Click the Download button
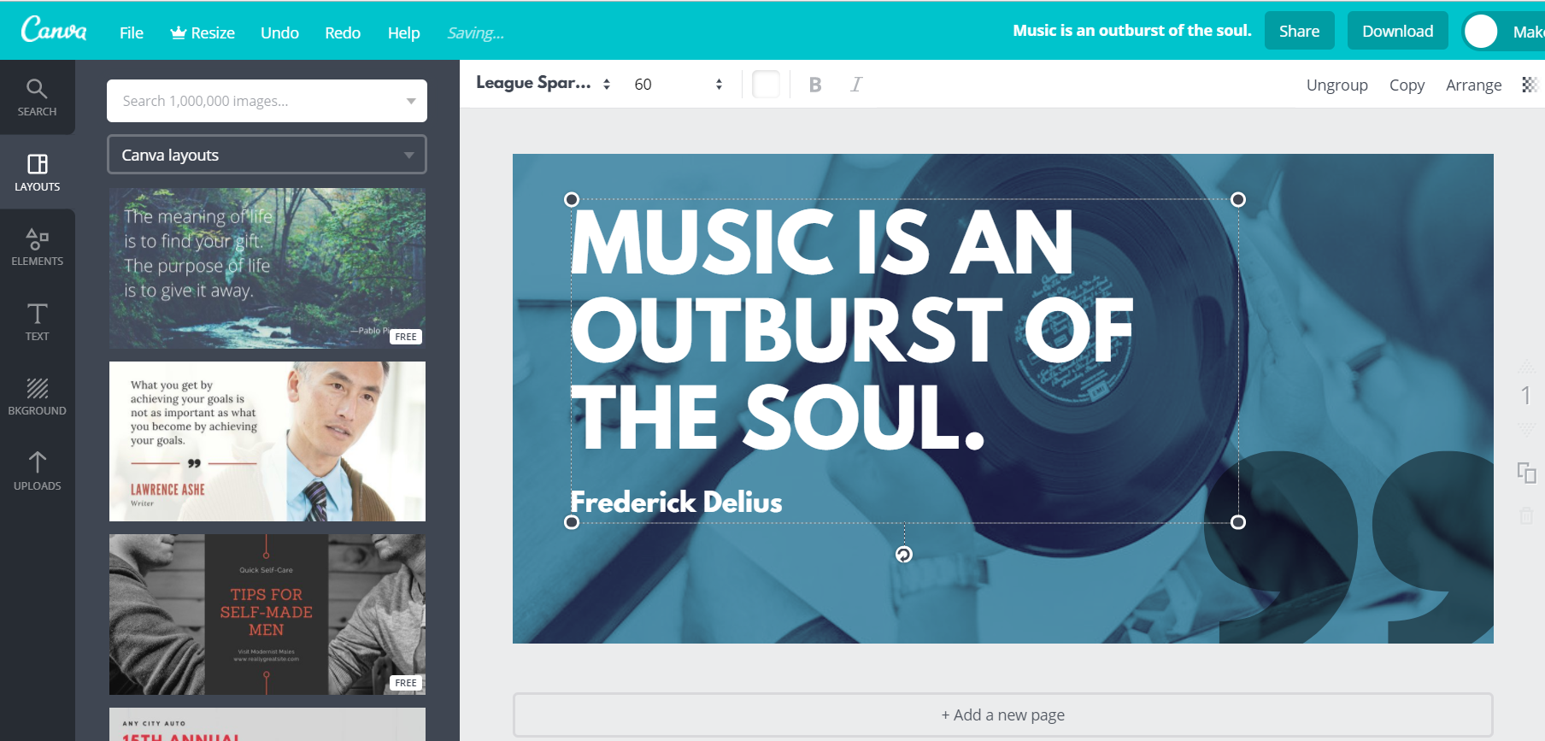This screenshot has width=1545, height=741. [1397, 31]
